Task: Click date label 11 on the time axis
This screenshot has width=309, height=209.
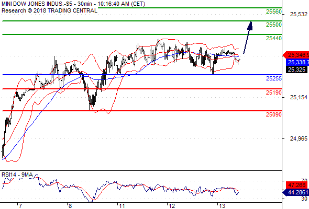Action: 122,206
